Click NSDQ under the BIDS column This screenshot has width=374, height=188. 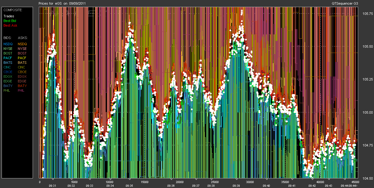click(x=8, y=44)
